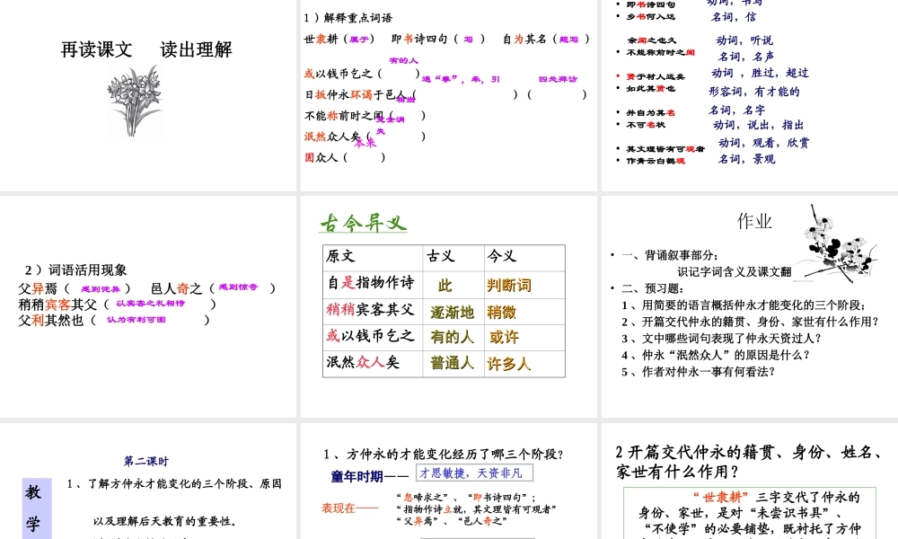Select homework question 2 about 籍贯、身份、家世
The image size is (898, 539).
click(x=750, y=322)
